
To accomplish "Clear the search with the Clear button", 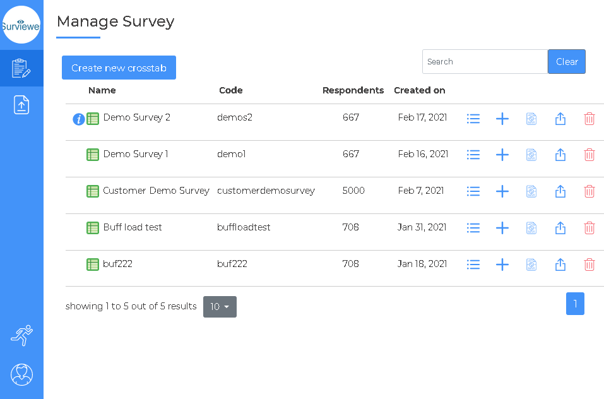I will pos(567,62).
